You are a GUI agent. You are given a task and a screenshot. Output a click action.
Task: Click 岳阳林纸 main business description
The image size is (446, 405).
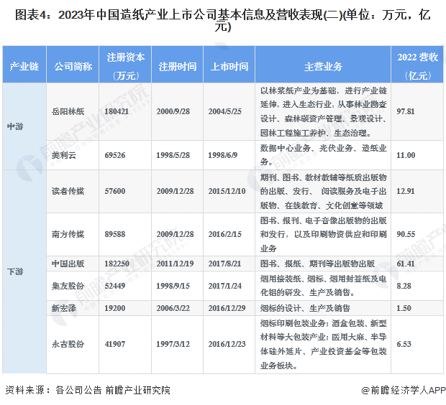click(x=324, y=111)
